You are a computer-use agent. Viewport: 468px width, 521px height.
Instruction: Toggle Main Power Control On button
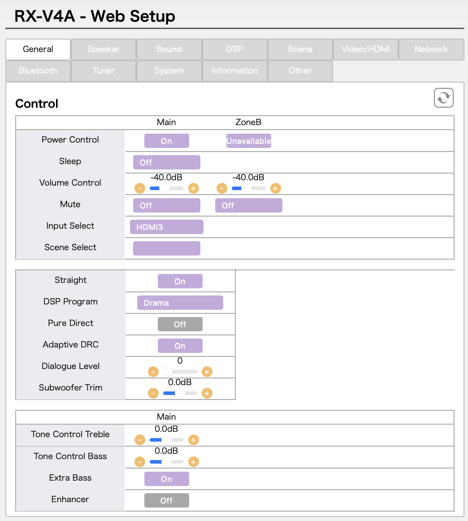(166, 141)
